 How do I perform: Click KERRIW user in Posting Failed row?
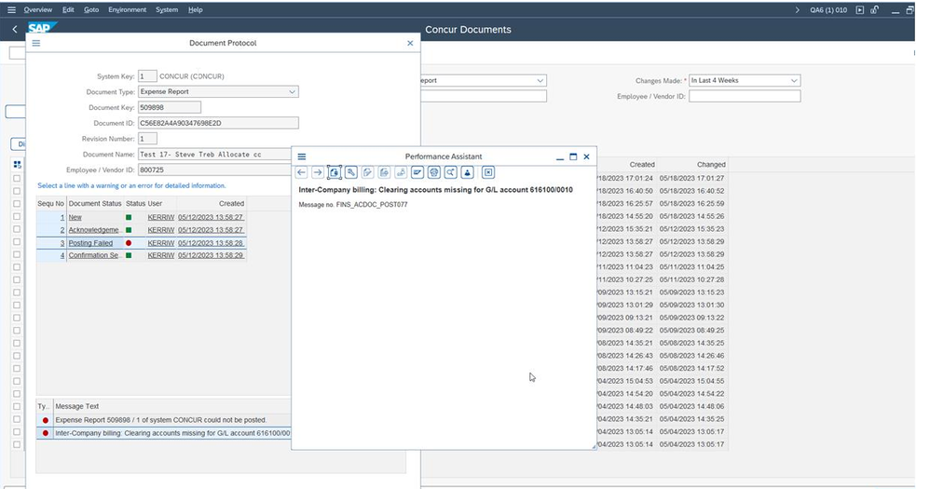[160, 243]
